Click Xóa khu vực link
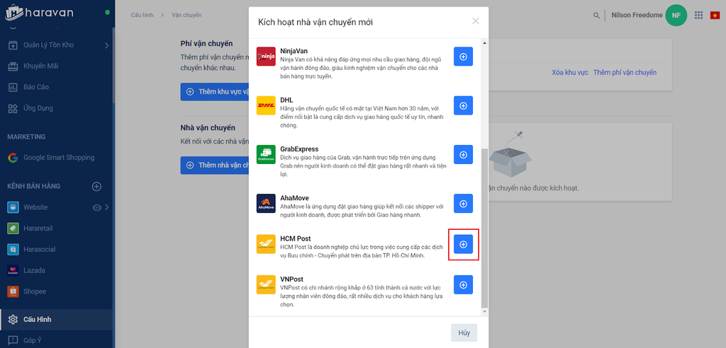726x348 pixels. tap(570, 73)
